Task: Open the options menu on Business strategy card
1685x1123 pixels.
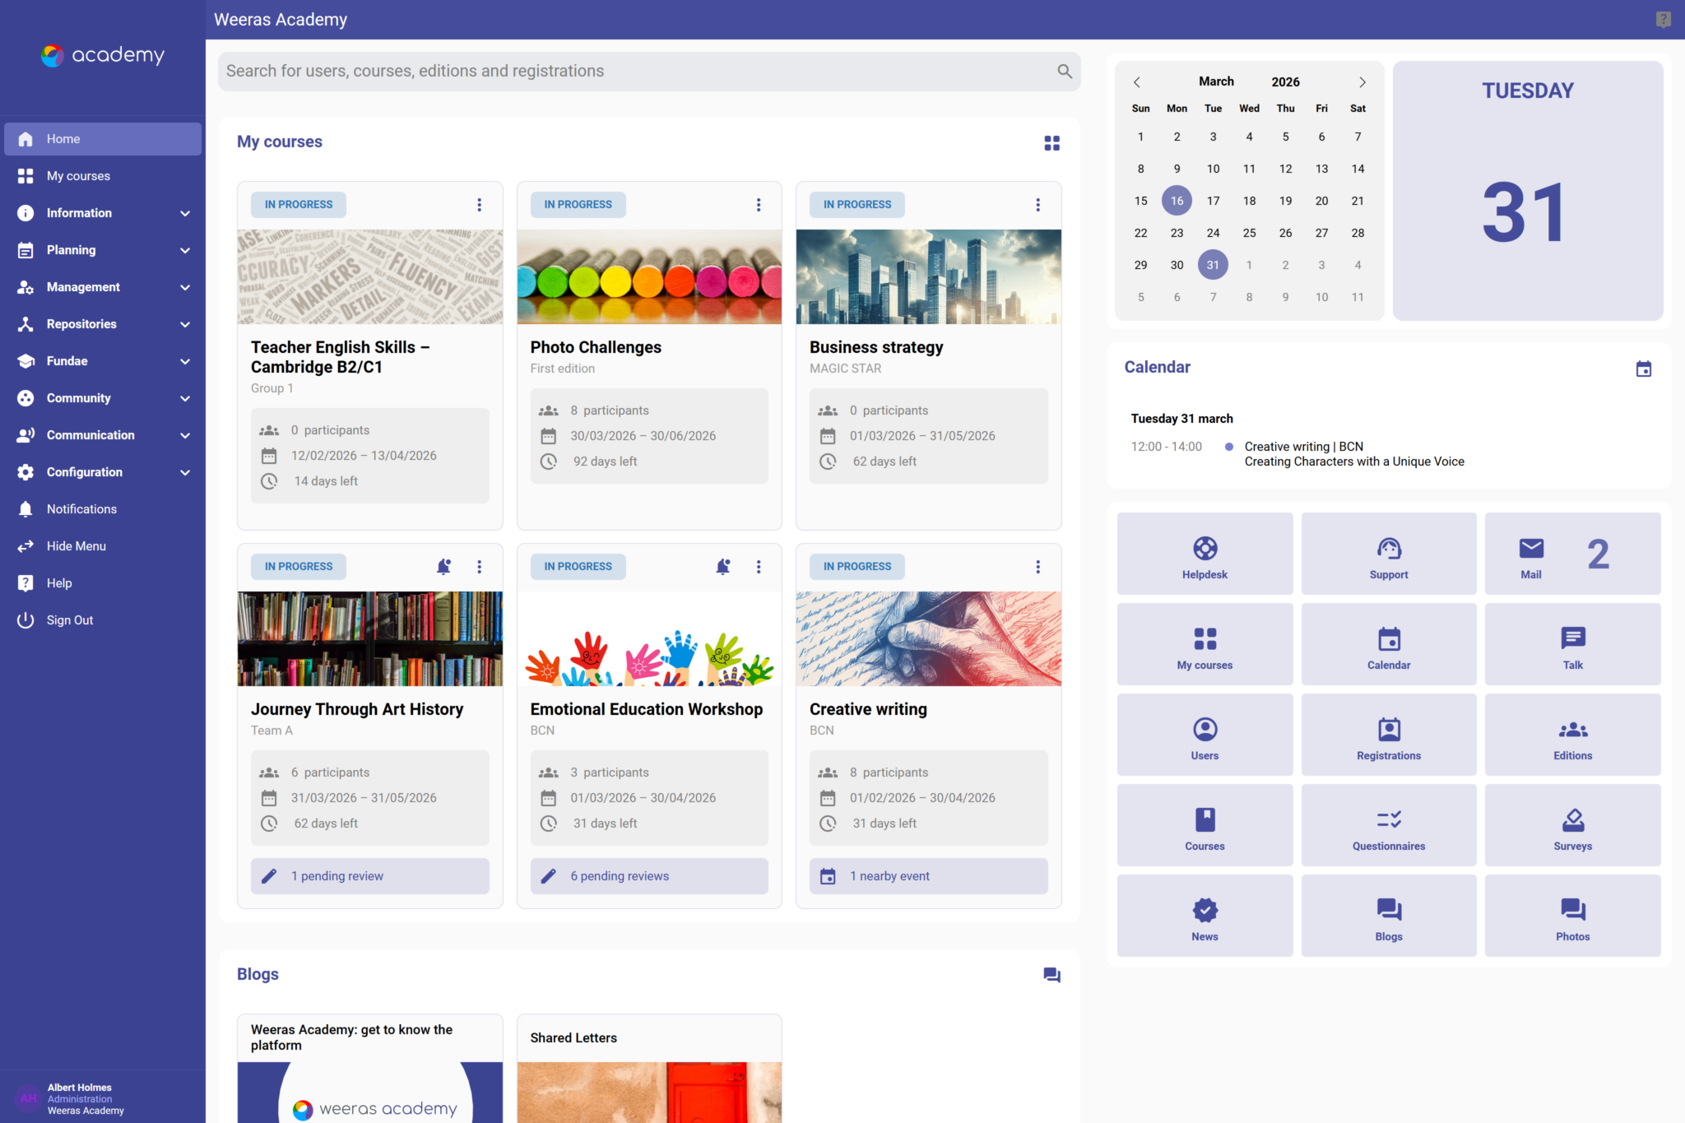Action: point(1037,204)
